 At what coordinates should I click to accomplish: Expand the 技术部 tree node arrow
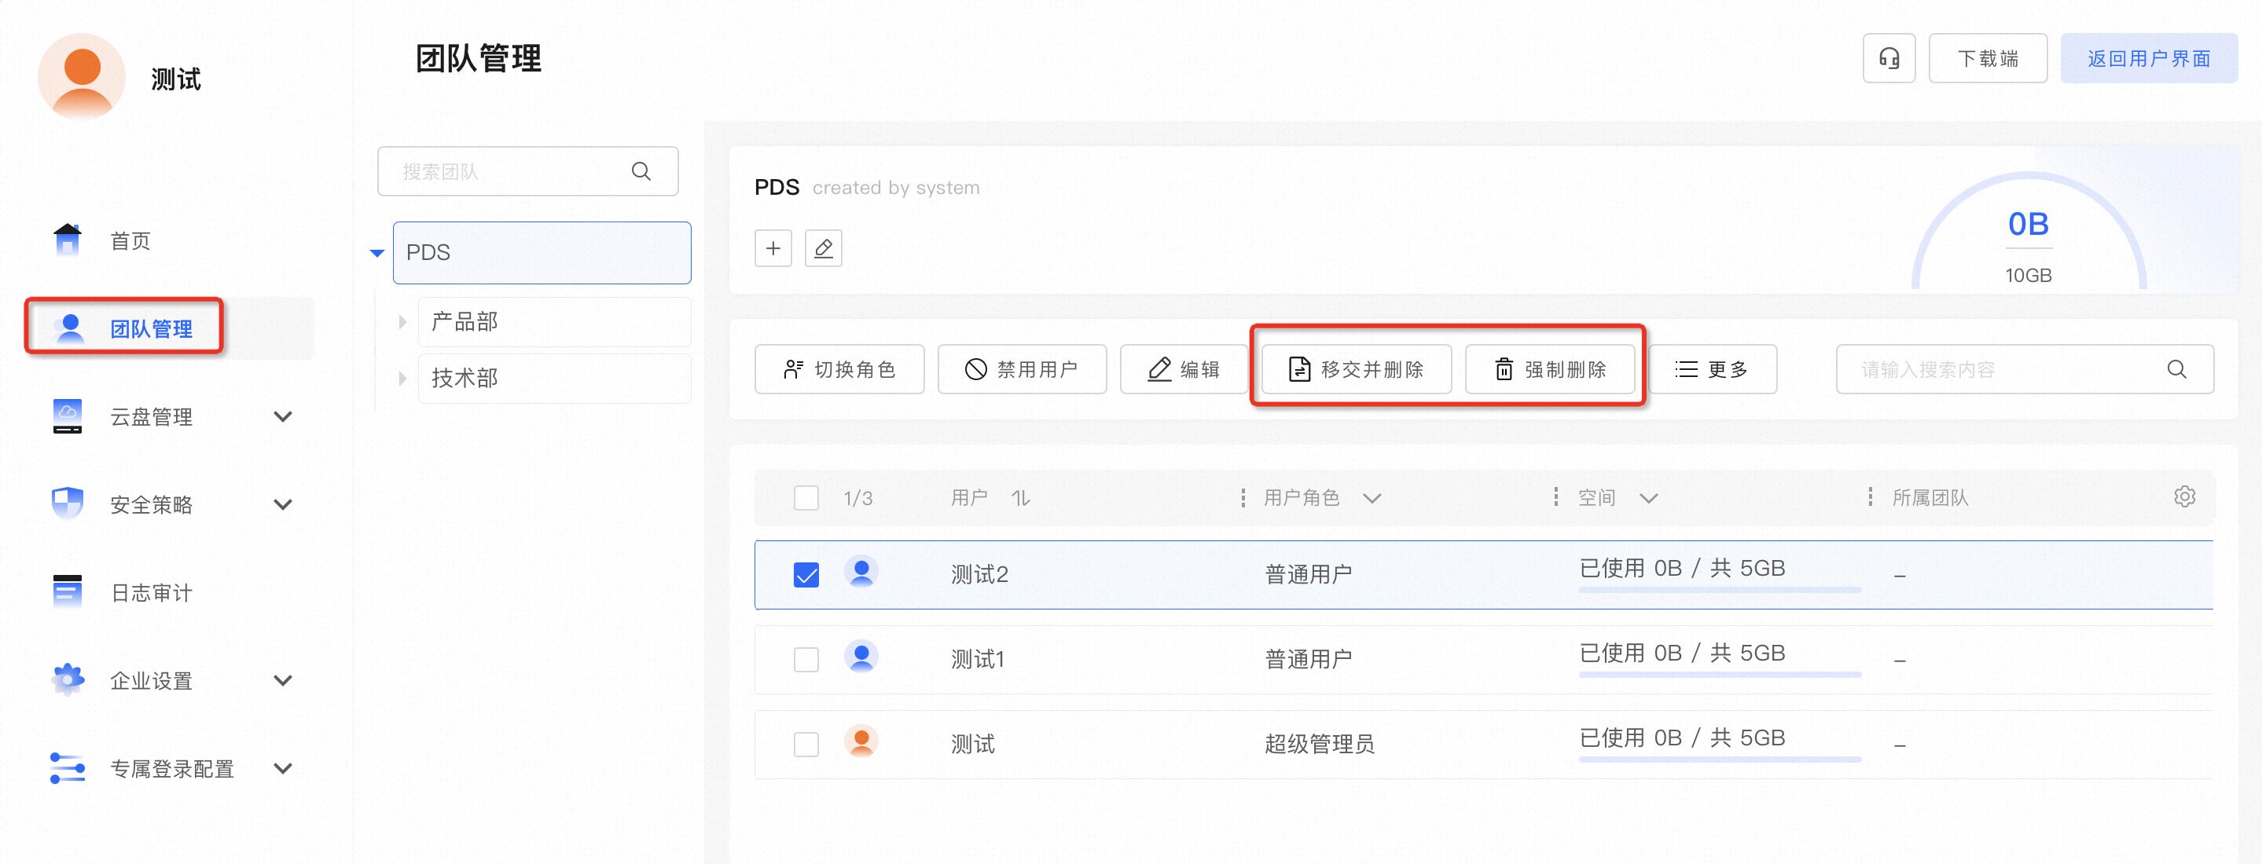[x=402, y=378]
